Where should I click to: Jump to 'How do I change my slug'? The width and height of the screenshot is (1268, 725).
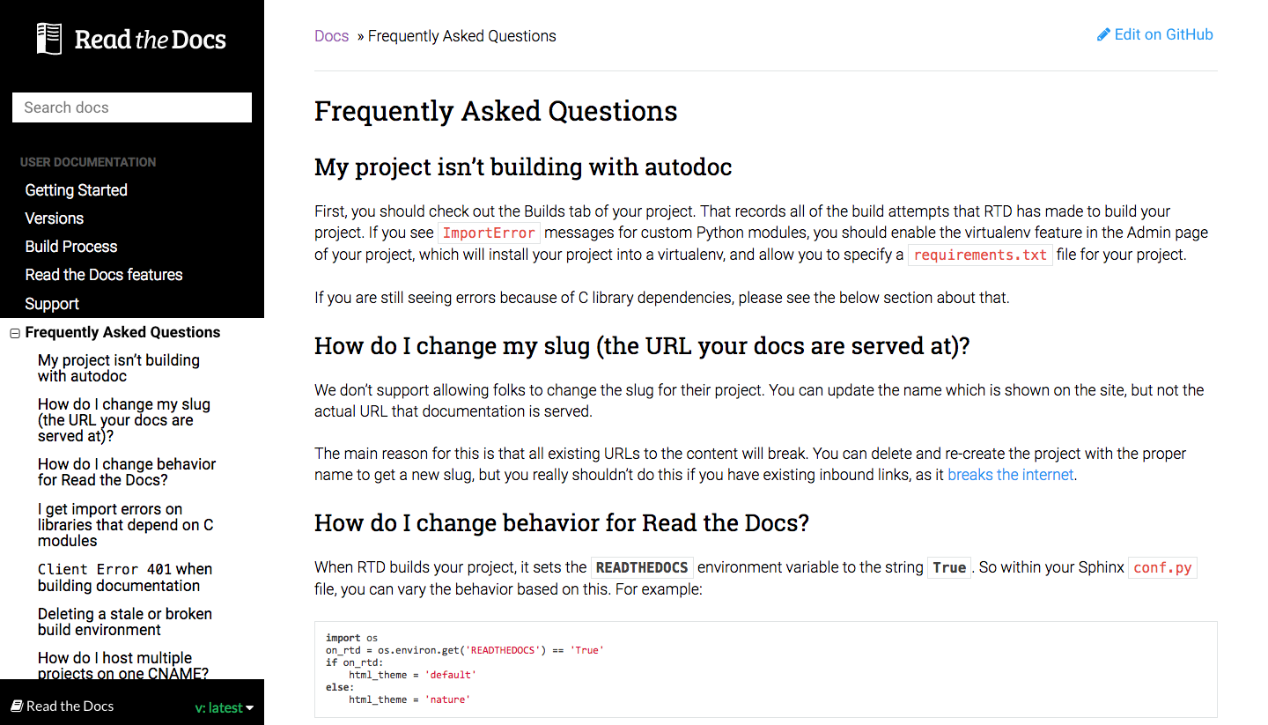tap(124, 420)
